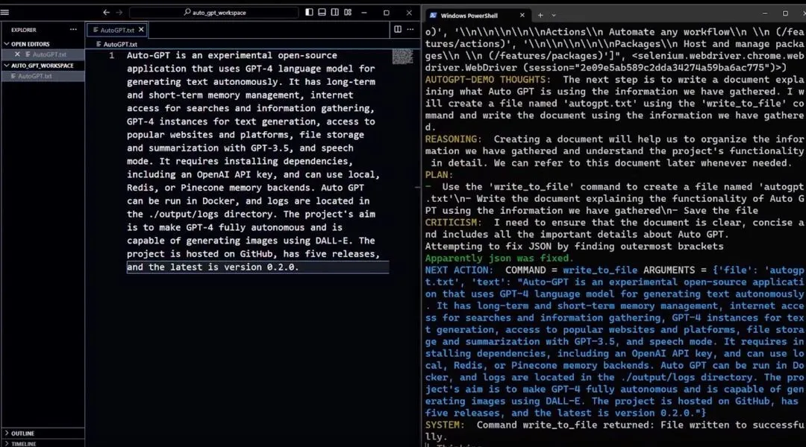Select the Windows PowerShell terminal tab

[x=476, y=16]
